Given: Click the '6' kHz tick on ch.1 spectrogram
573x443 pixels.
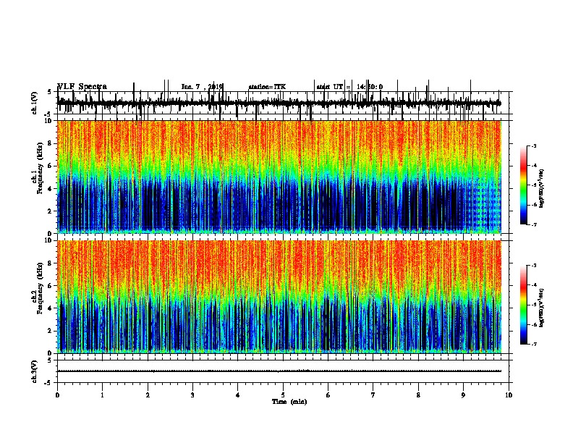Looking at the screenshot, I should (51, 166).
